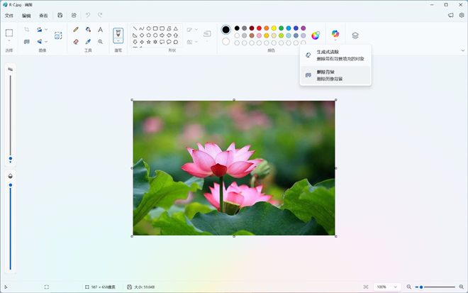Screen dimensions: 468x293
Task: Open the Settings gear
Action: 461,14
